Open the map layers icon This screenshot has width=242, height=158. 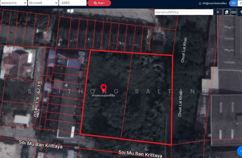[241, 12]
